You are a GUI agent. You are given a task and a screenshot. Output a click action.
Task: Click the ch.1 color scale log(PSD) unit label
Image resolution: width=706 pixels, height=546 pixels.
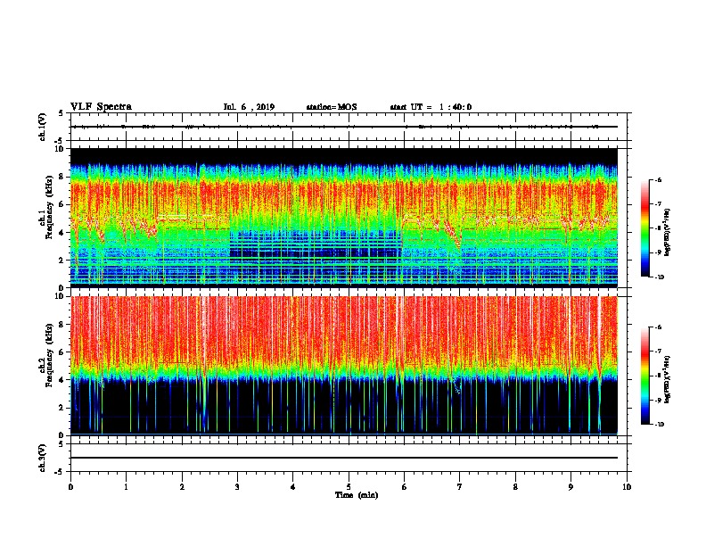668,232
